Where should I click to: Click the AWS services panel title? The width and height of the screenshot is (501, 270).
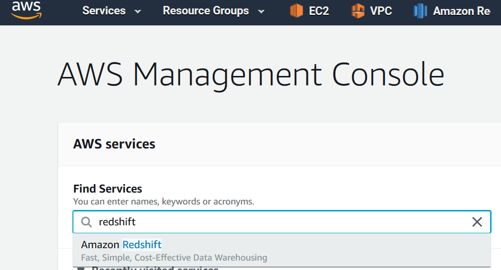[114, 144]
